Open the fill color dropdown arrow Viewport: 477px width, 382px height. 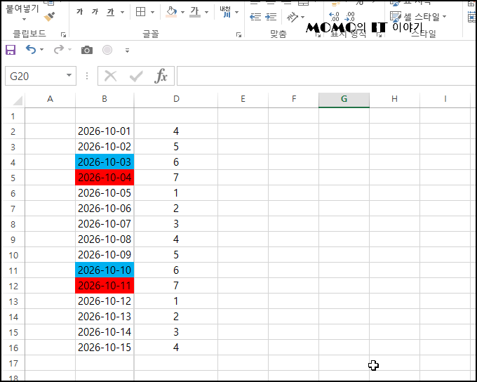[182, 12]
